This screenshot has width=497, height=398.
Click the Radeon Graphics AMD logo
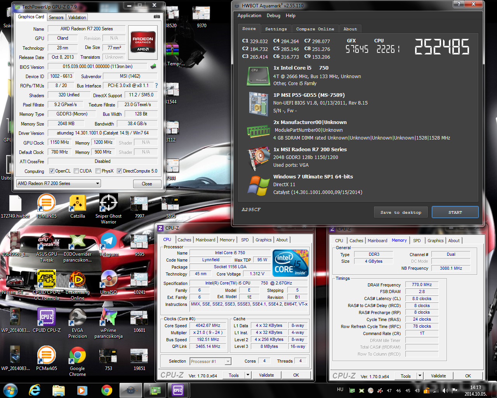tap(143, 42)
